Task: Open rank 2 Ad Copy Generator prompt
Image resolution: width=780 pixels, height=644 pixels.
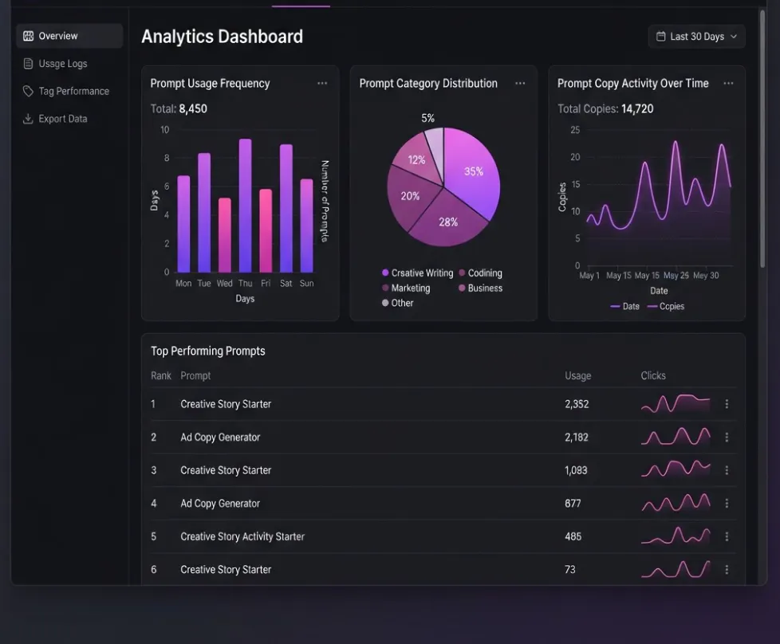Action: 220,437
